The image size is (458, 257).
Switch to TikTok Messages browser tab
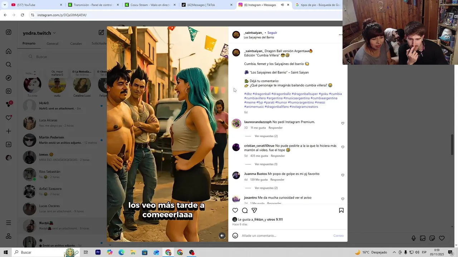207,5
